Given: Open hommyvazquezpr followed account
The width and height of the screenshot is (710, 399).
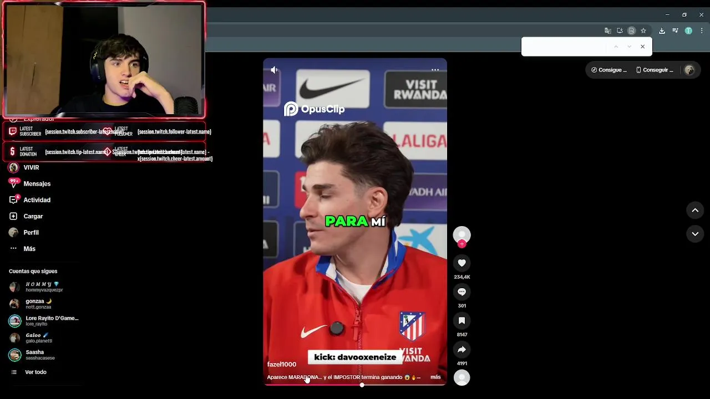Looking at the screenshot, I should pos(44,287).
